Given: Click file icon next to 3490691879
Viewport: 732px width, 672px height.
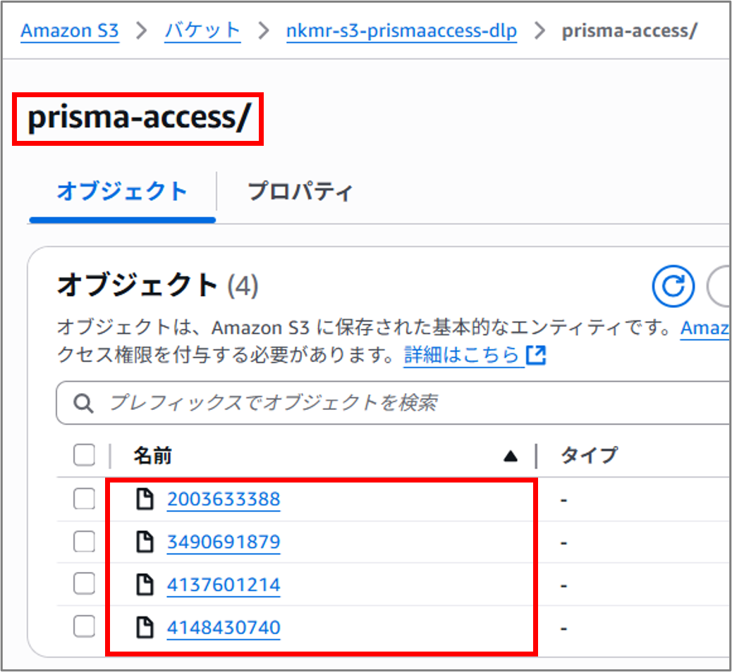Looking at the screenshot, I should [145, 542].
